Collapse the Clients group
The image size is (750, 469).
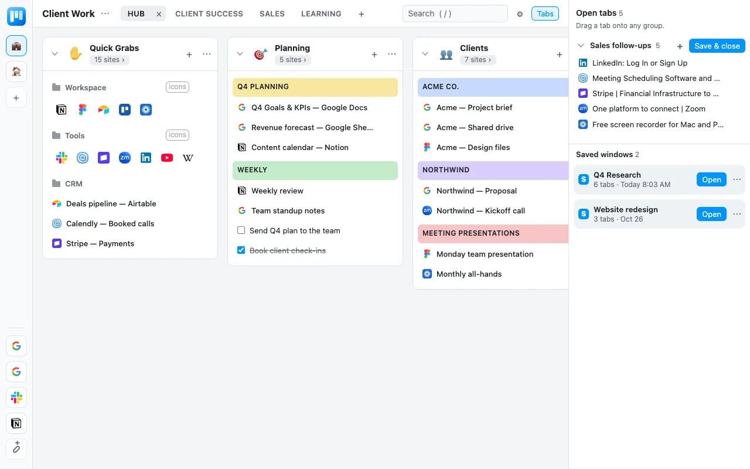[x=425, y=54]
